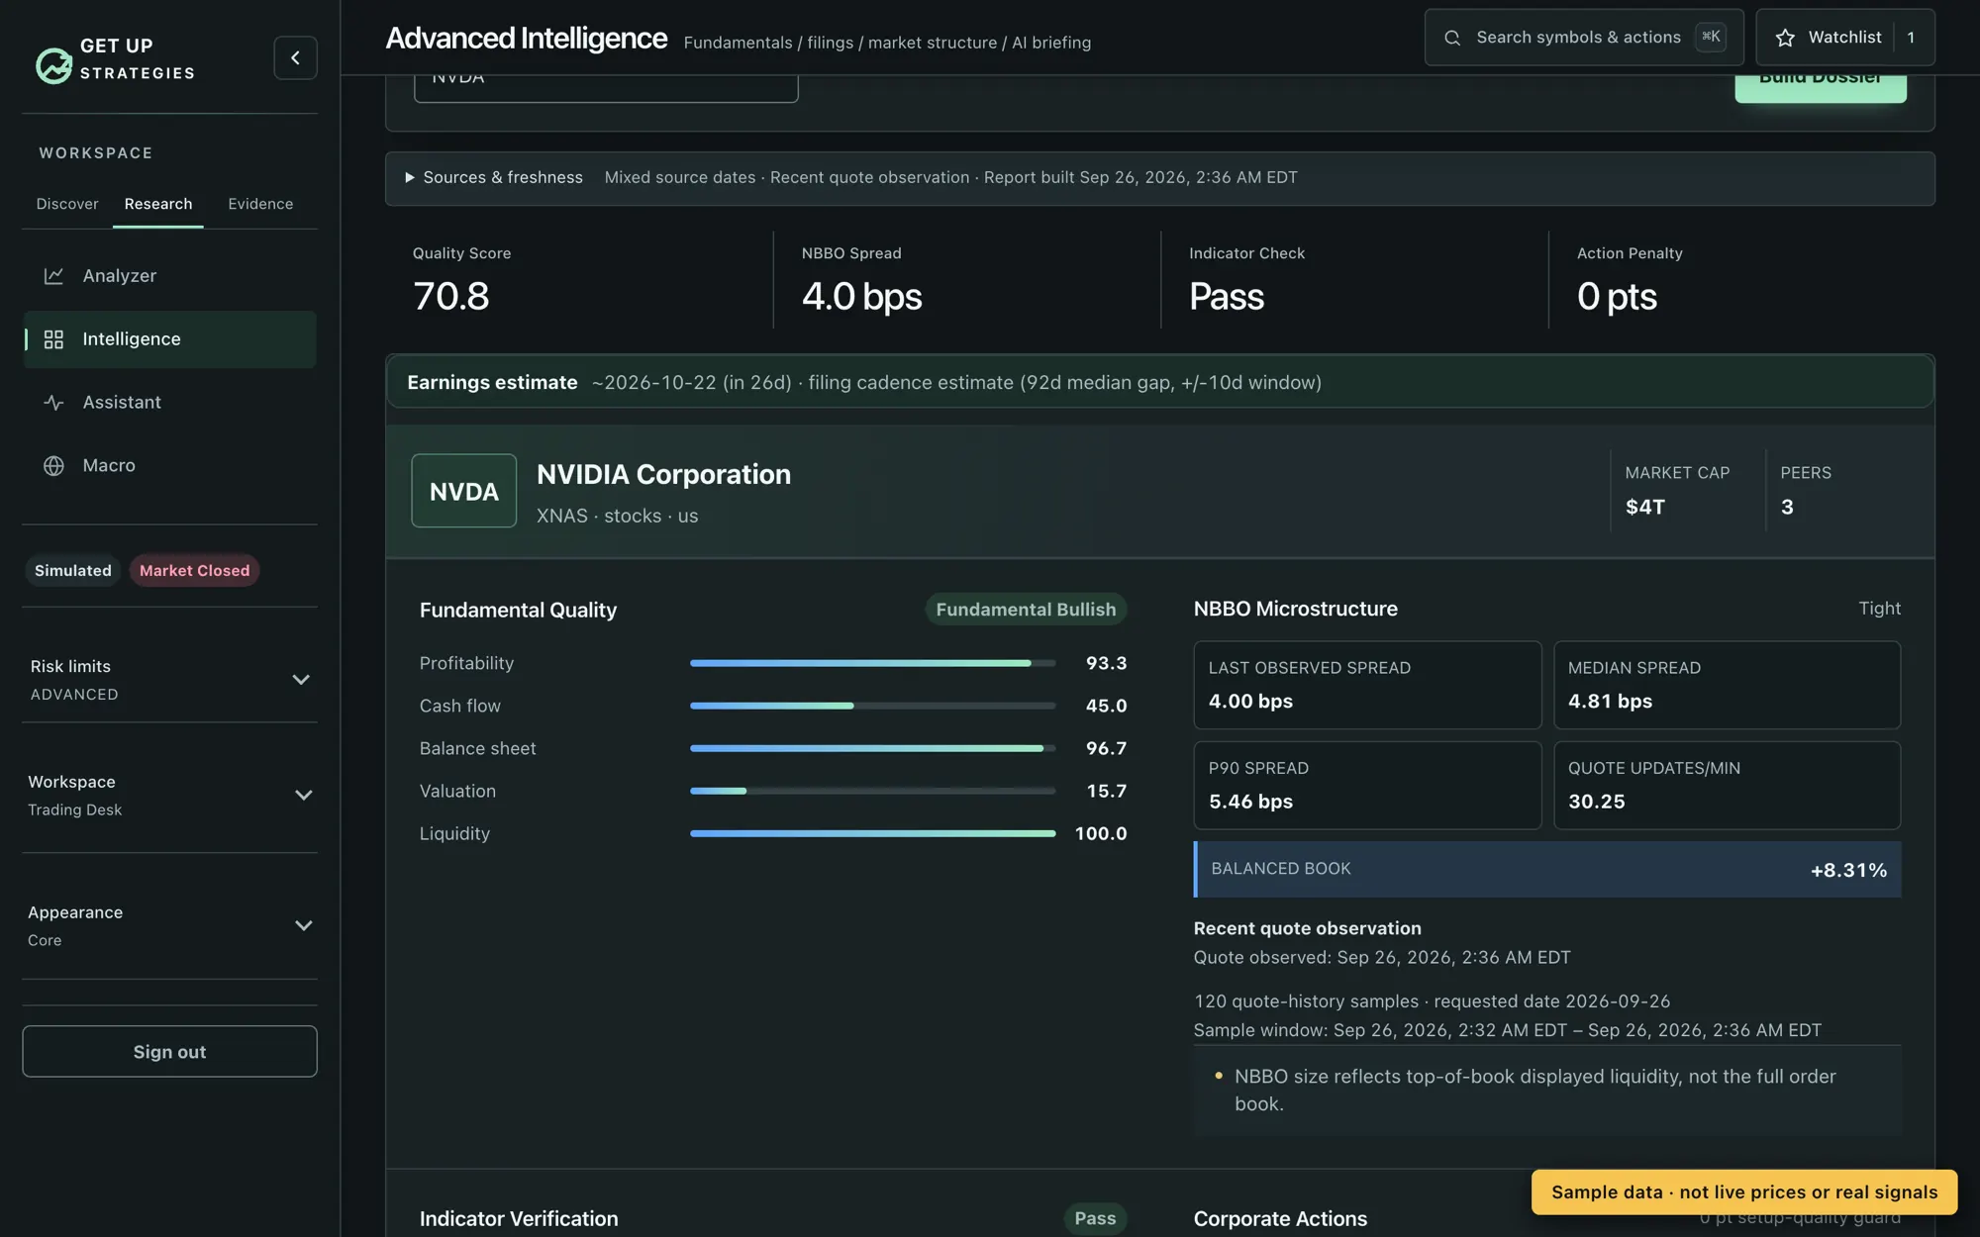This screenshot has height=1237, width=1980.
Task: Click the NVDA ticker tile
Action: coord(463,491)
